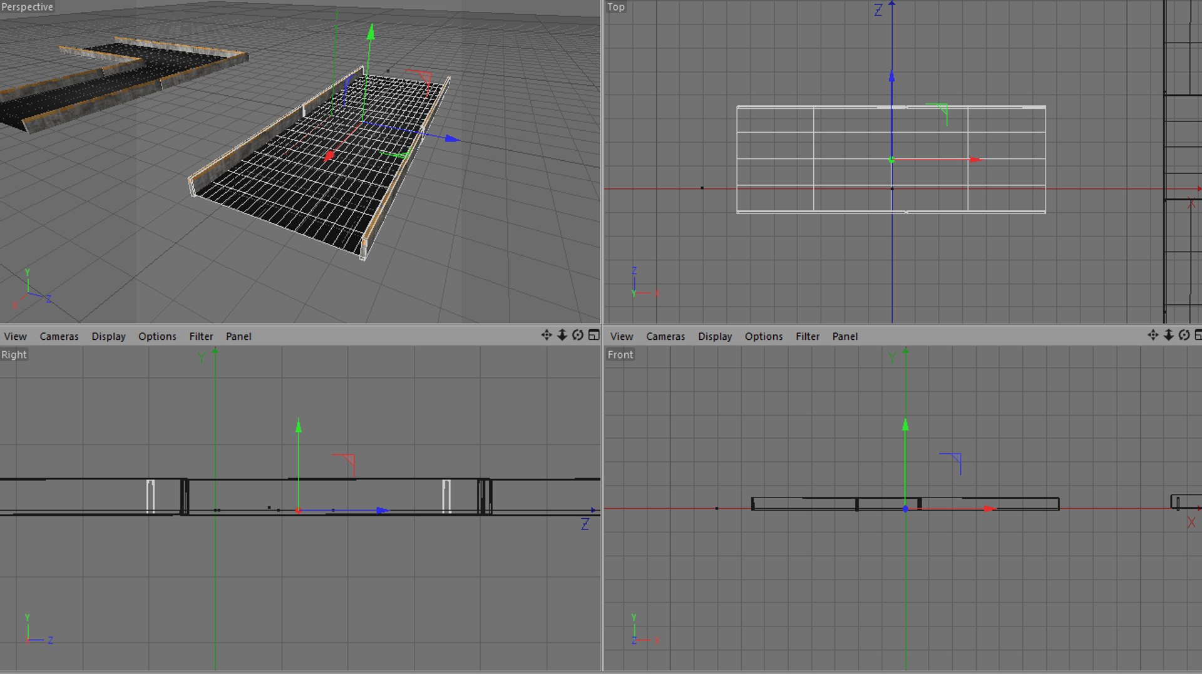Open the View menu of the Right viewport

[x=15, y=337]
